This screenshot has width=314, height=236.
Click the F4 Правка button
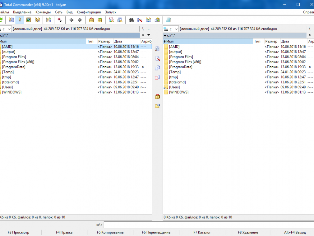click(x=64, y=232)
